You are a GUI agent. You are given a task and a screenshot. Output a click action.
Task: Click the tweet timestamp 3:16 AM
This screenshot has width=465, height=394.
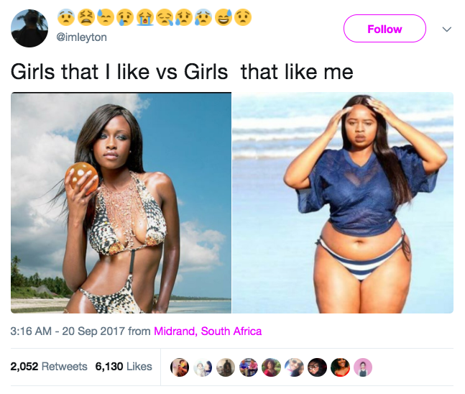pyautogui.click(x=31, y=331)
